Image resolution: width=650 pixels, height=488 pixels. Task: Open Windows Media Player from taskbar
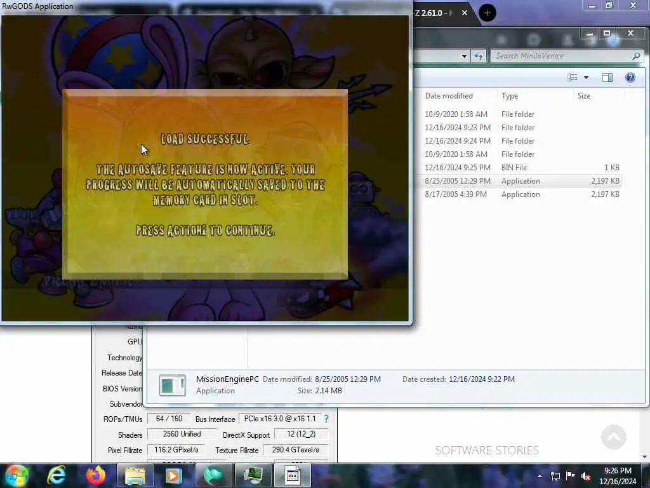tap(174, 475)
